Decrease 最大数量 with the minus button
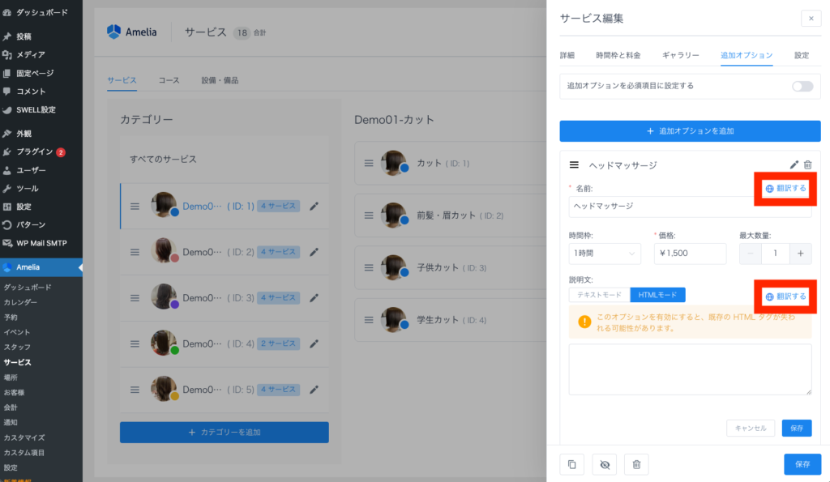The height and width of the screenshot is (482, 830). 751,254
